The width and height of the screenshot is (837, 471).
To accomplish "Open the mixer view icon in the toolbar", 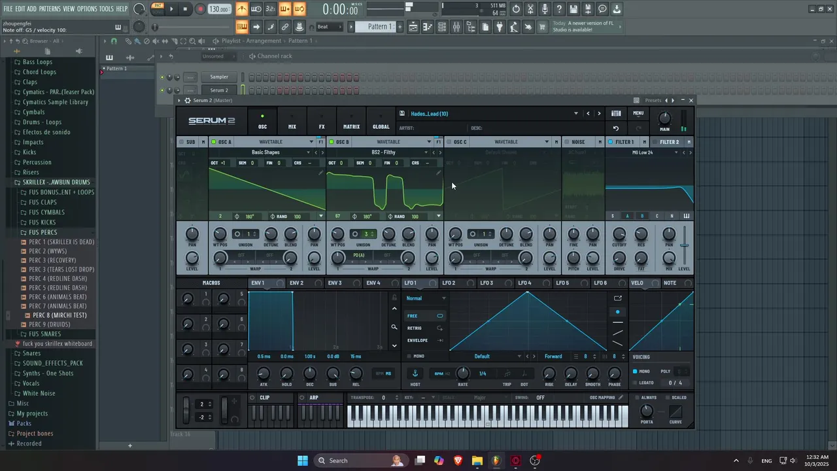I will (456, 27).
